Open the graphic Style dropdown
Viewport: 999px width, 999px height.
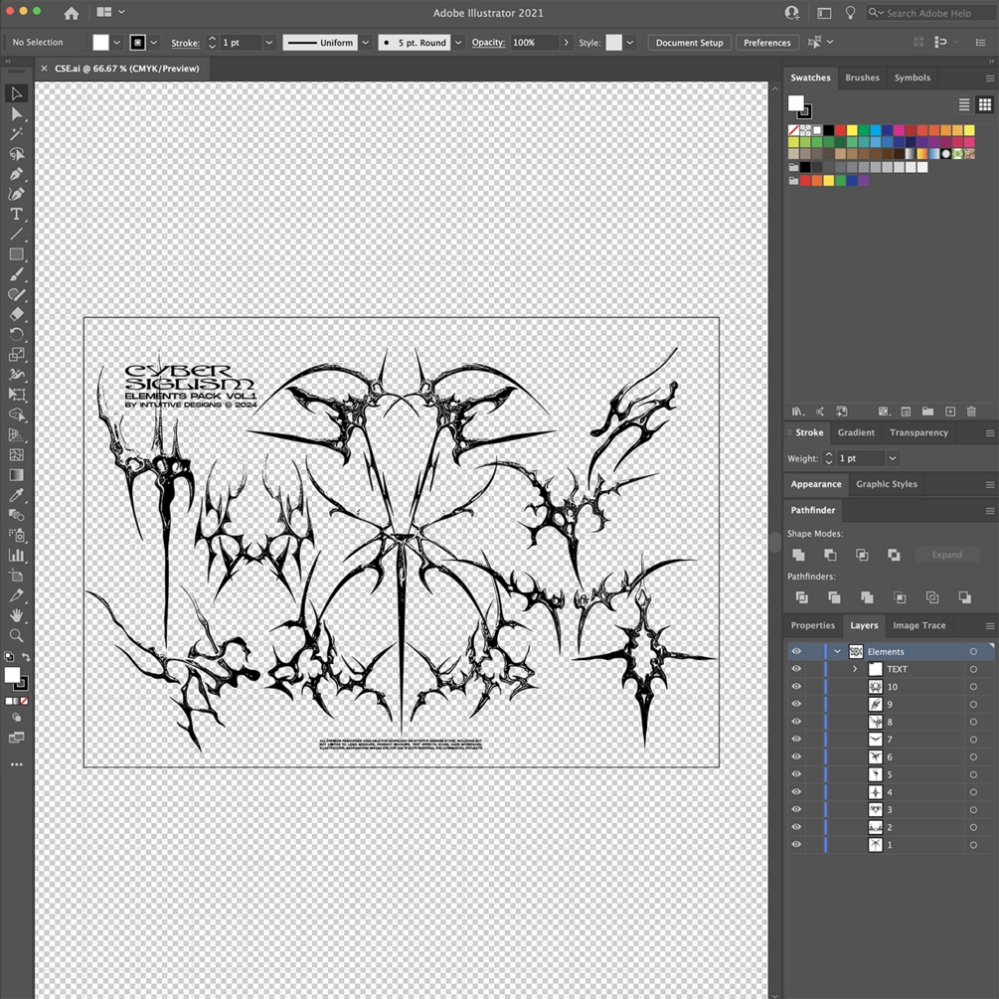pyautogui.click(x=629, y=43)
